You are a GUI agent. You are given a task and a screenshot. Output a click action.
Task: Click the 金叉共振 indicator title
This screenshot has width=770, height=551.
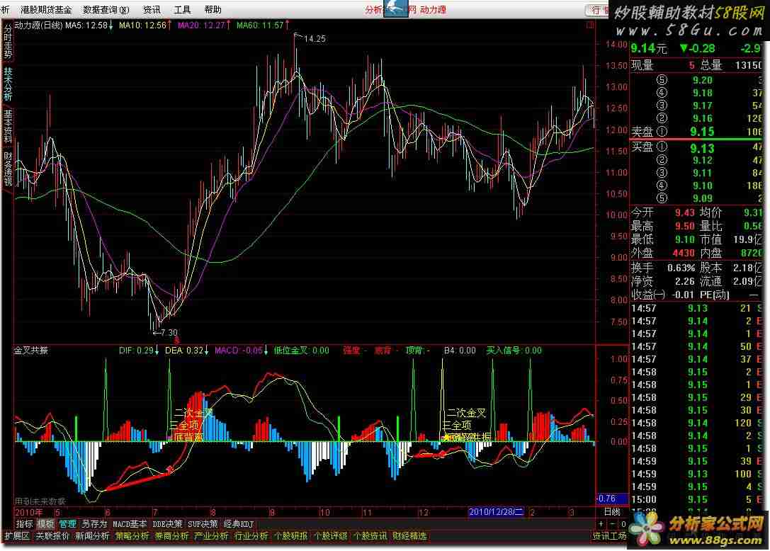tap(31, 350)
